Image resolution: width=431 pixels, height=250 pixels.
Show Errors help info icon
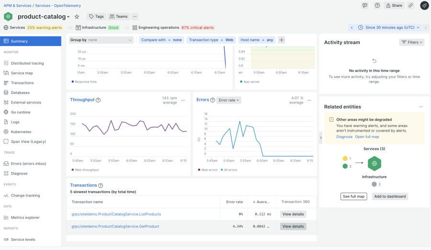click(213, 100)
